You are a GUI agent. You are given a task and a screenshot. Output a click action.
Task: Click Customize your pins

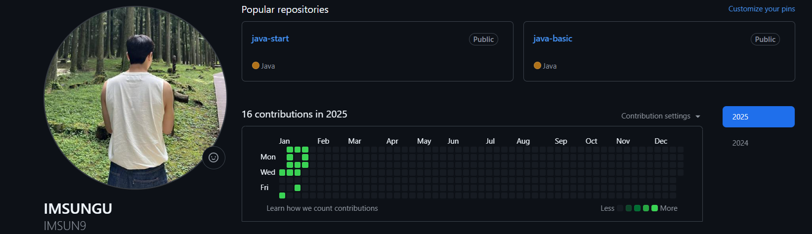click(x=761, y=9)
